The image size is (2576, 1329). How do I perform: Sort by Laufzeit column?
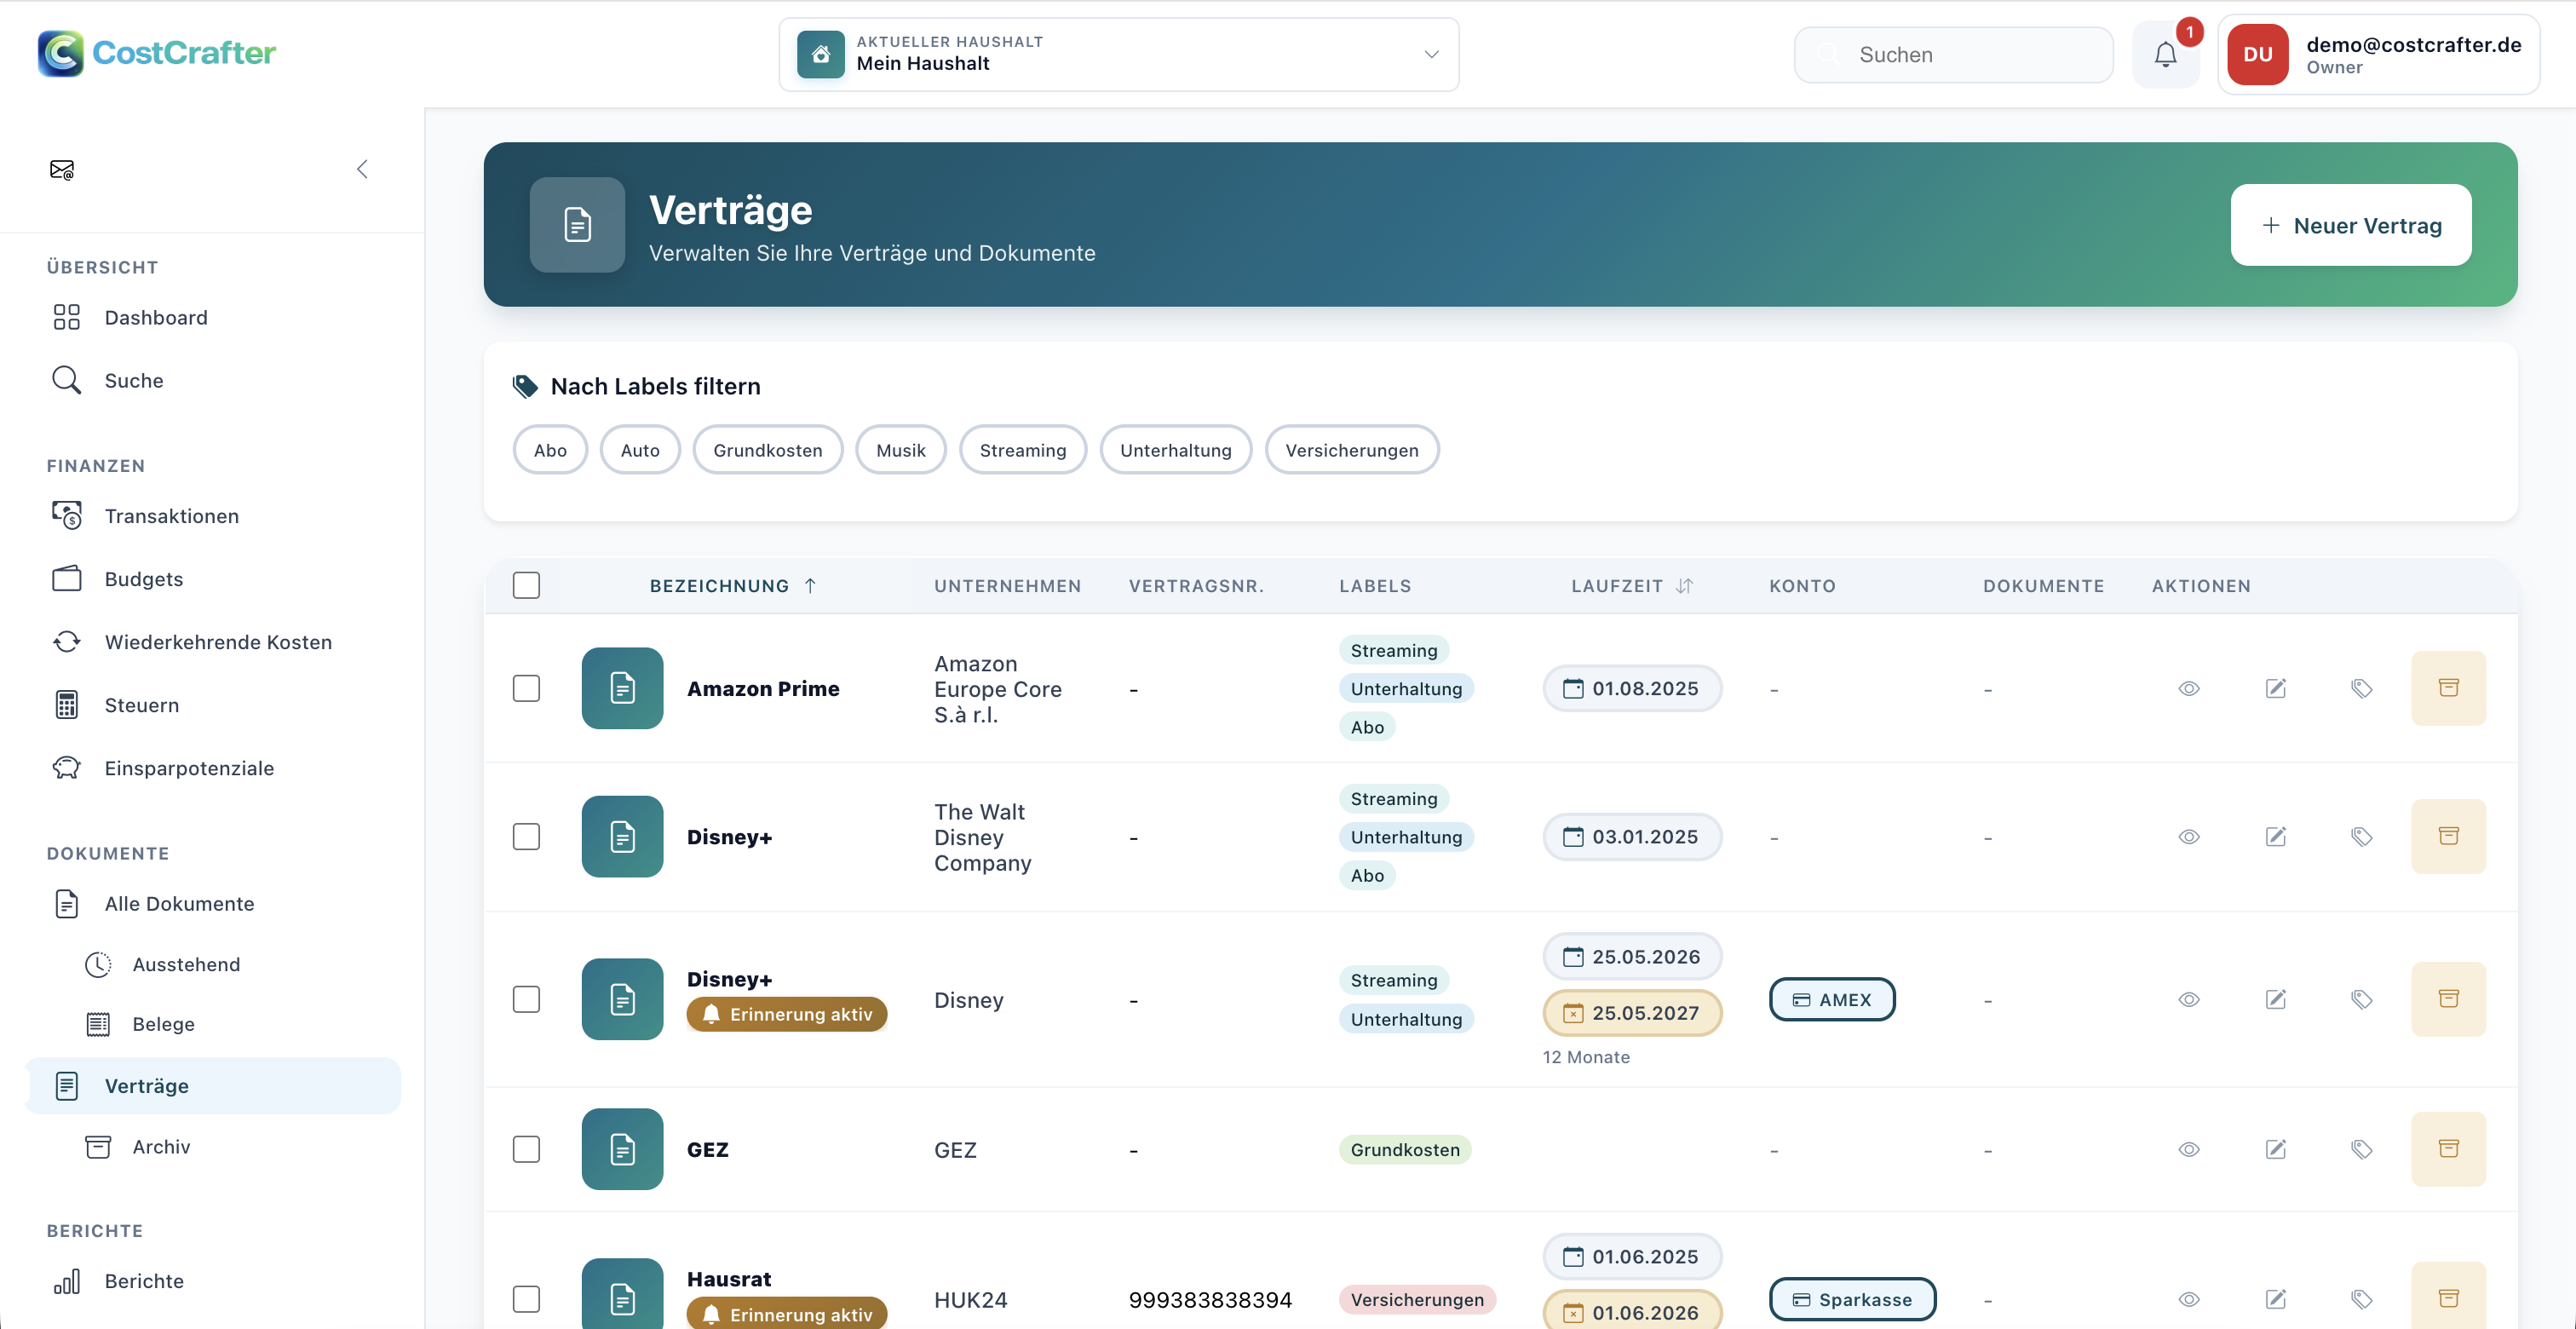click(1632, 586)
